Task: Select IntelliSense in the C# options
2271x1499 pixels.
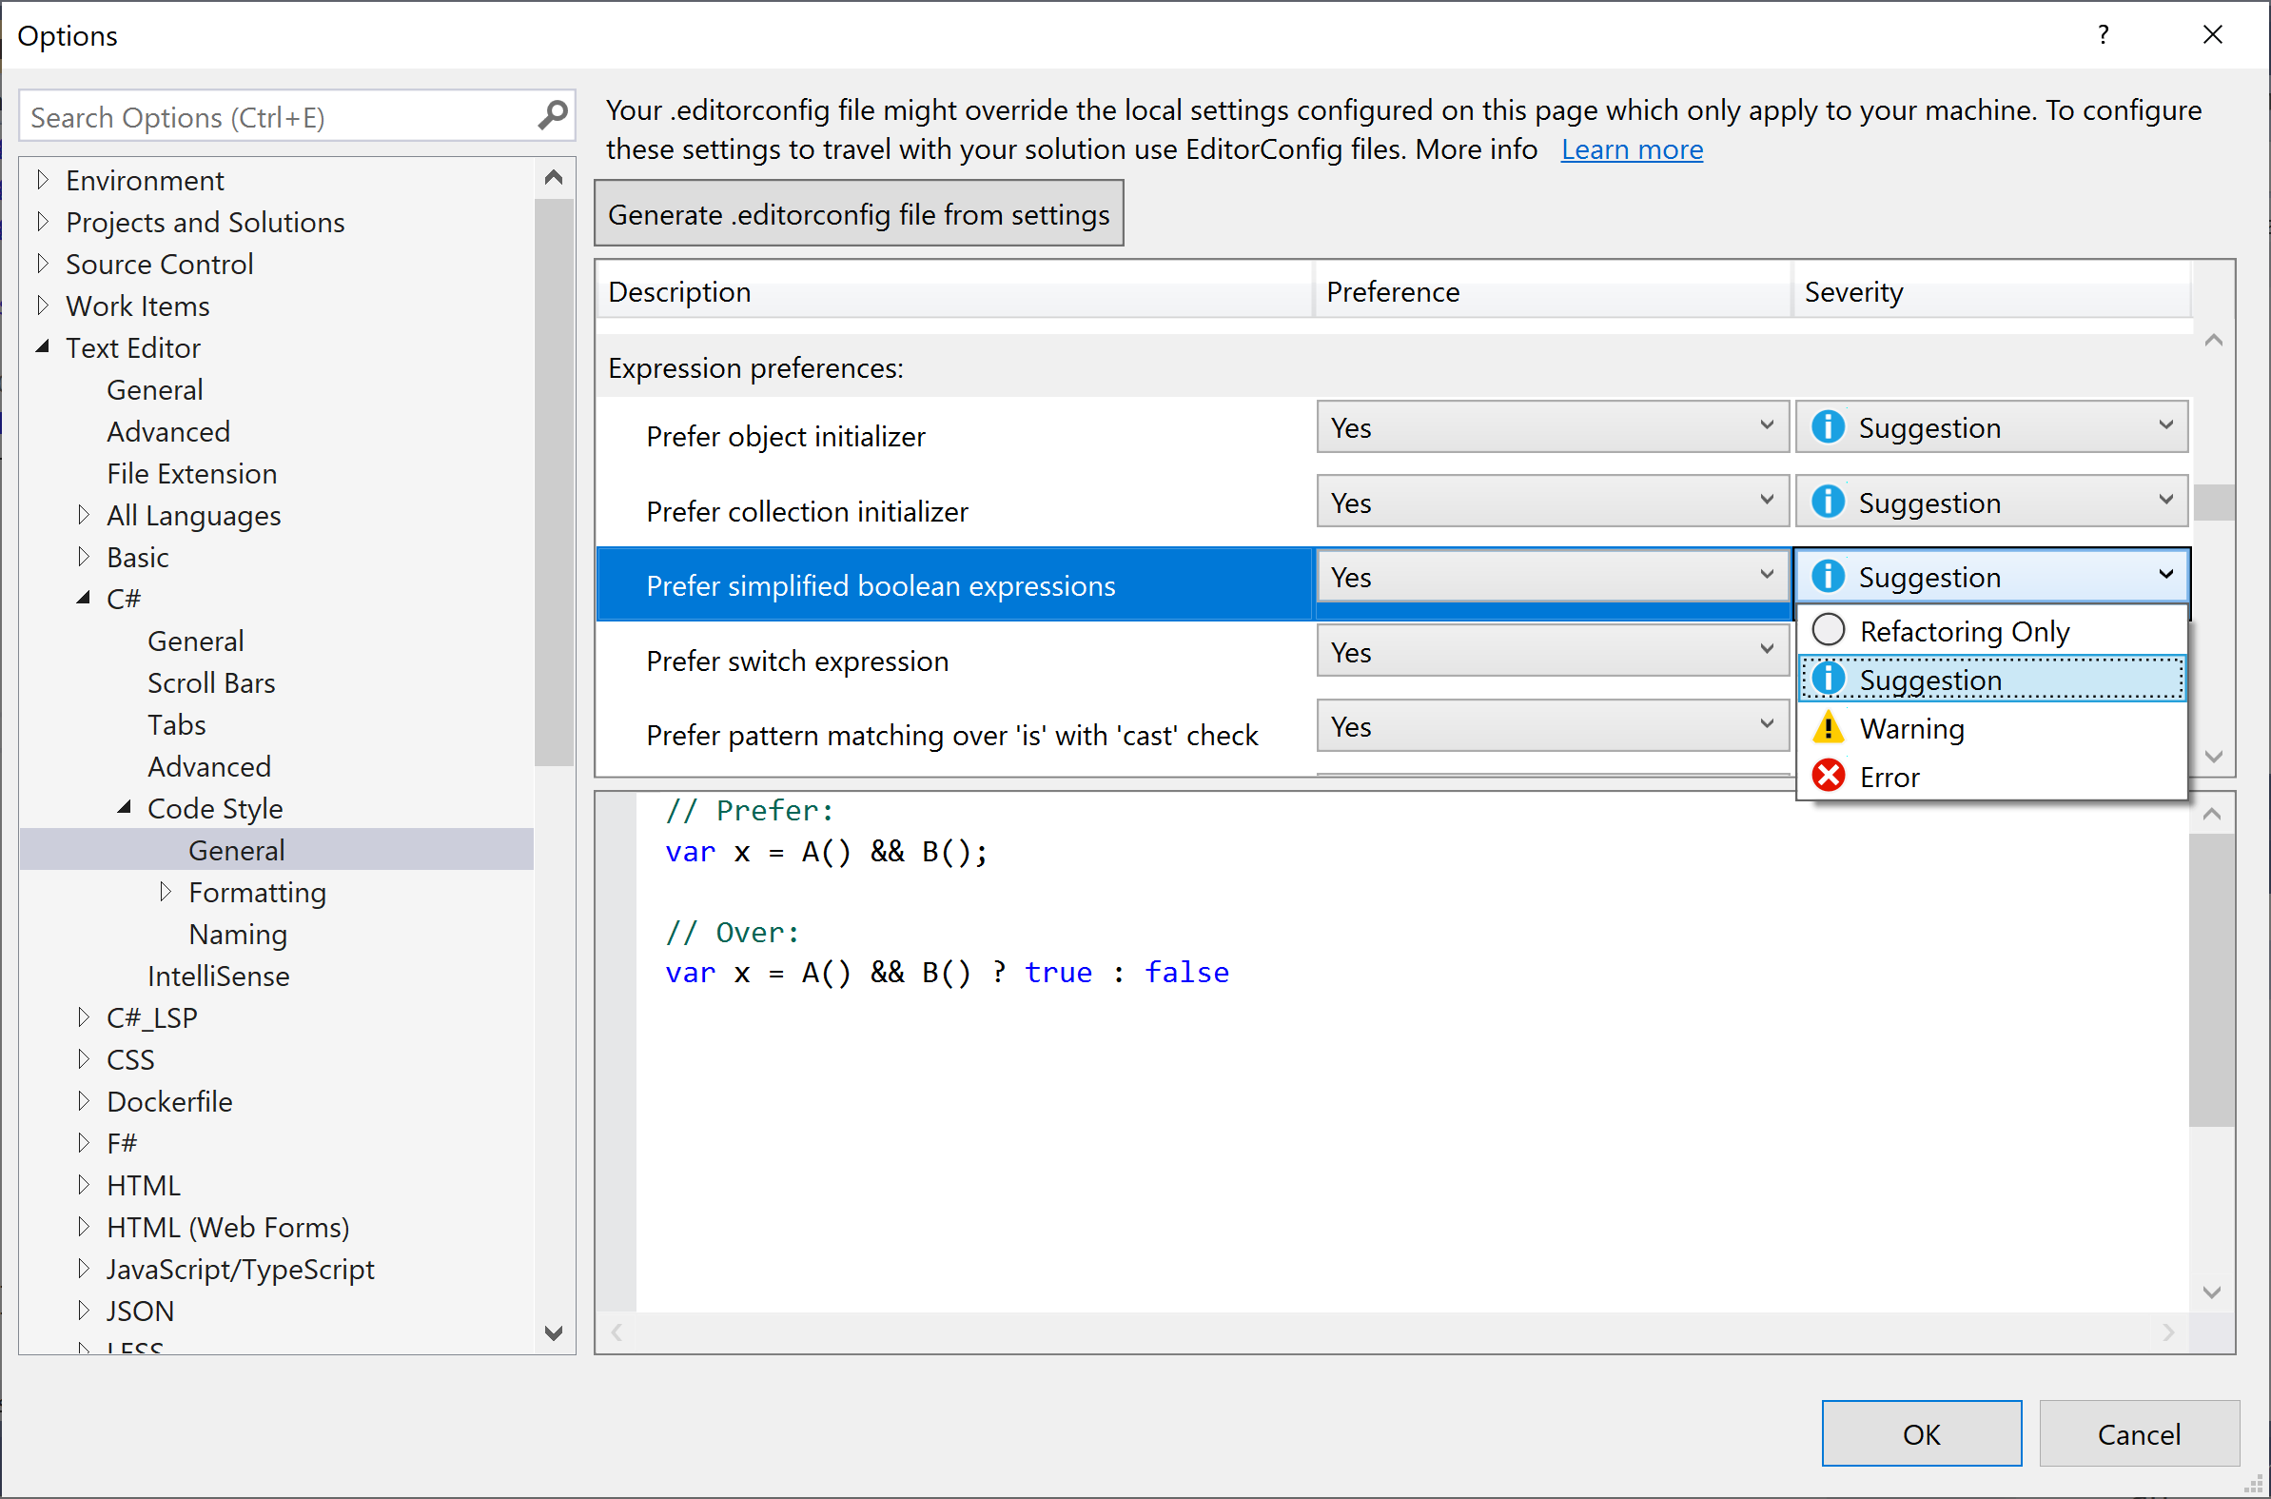Action: pos(218,976)
